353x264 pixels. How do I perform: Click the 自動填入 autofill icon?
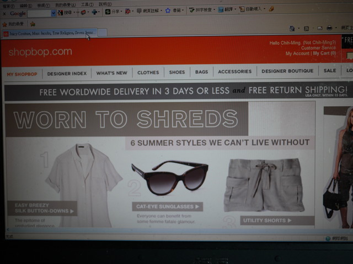point(242,9)
